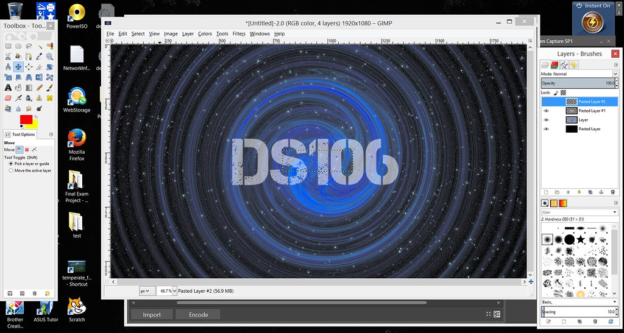Select the Eraser tool
This screenshot has width=624, height=333.
[8, 97]
